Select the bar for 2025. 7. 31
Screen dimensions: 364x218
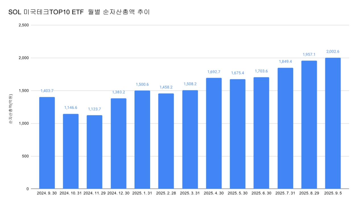coord(285,128)
